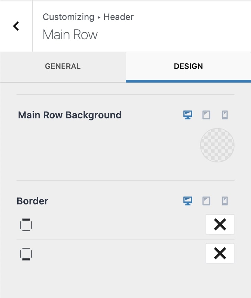Choose desktop device icon for Border

click(x=188, y=201)
